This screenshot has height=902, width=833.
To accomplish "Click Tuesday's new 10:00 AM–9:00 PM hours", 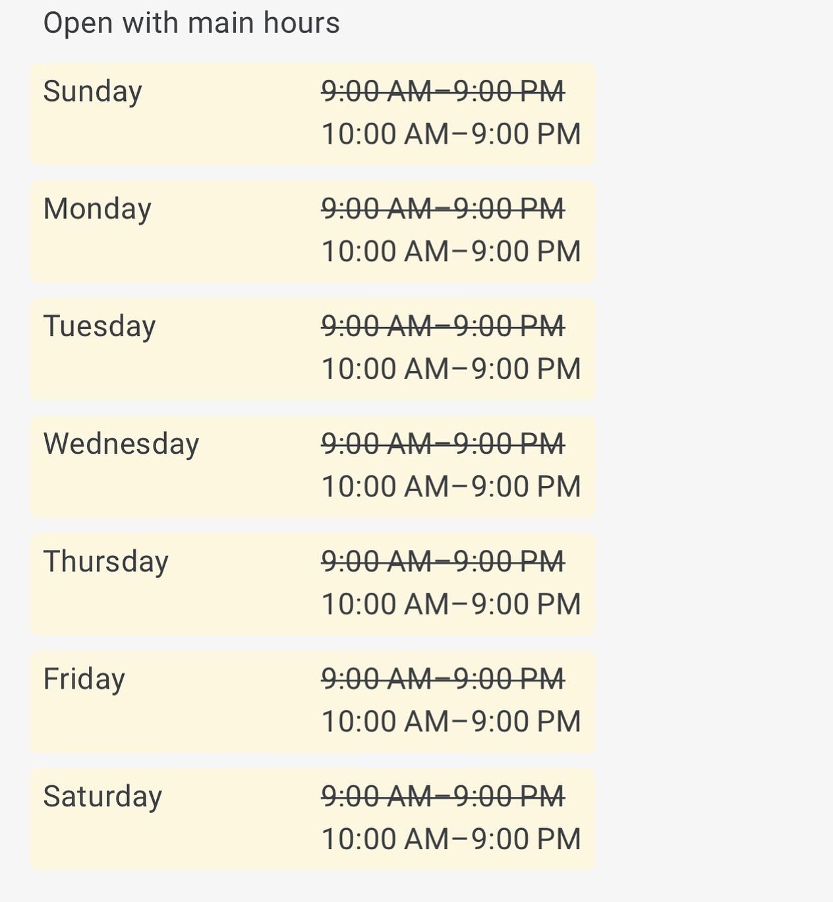I will tap(451, 369).
